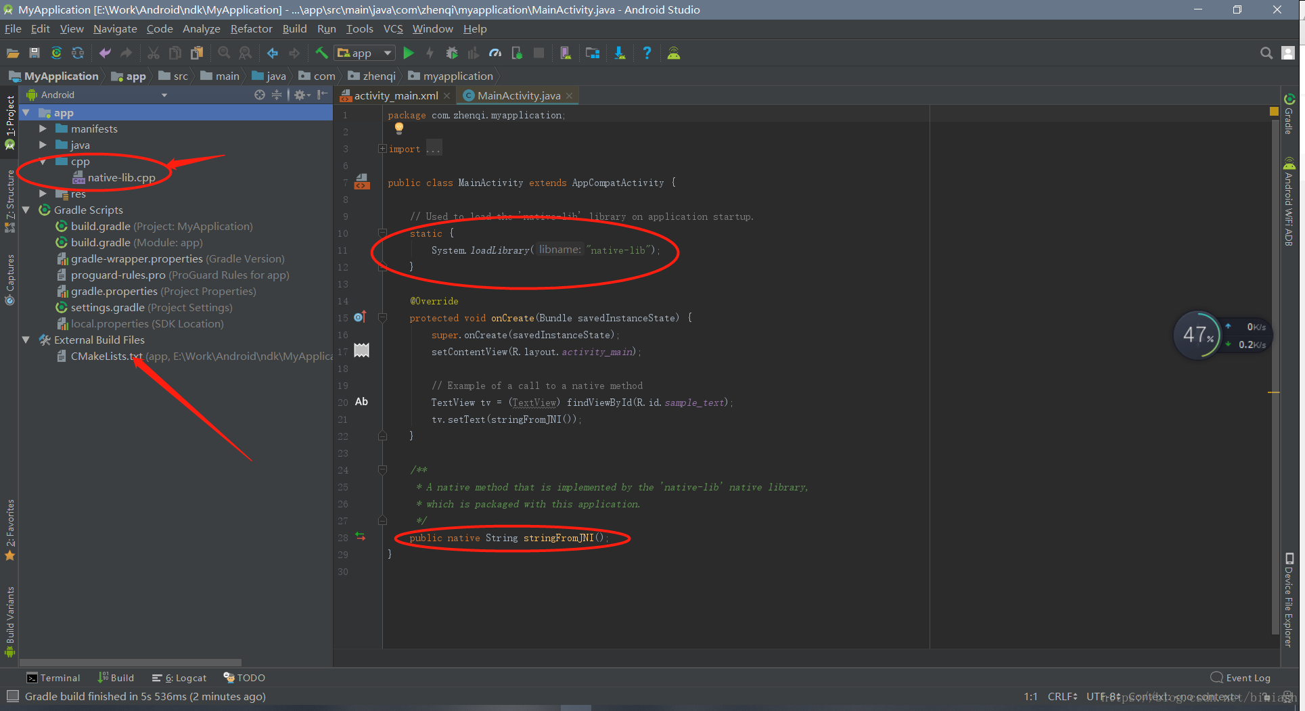Click Attach debugger to Android process icon

(517, 53)
